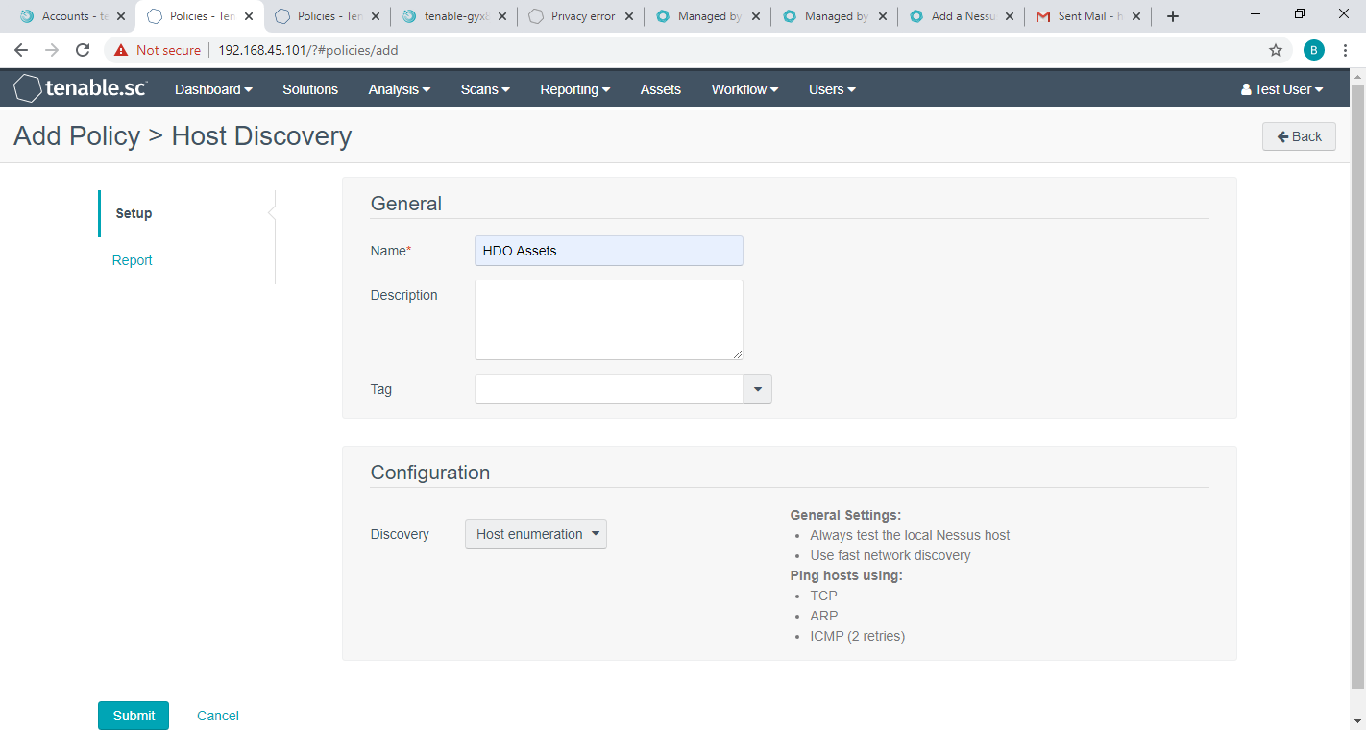Click the browser forward arrow
The width and height of the screenshot is (1366, 730).
52,50
